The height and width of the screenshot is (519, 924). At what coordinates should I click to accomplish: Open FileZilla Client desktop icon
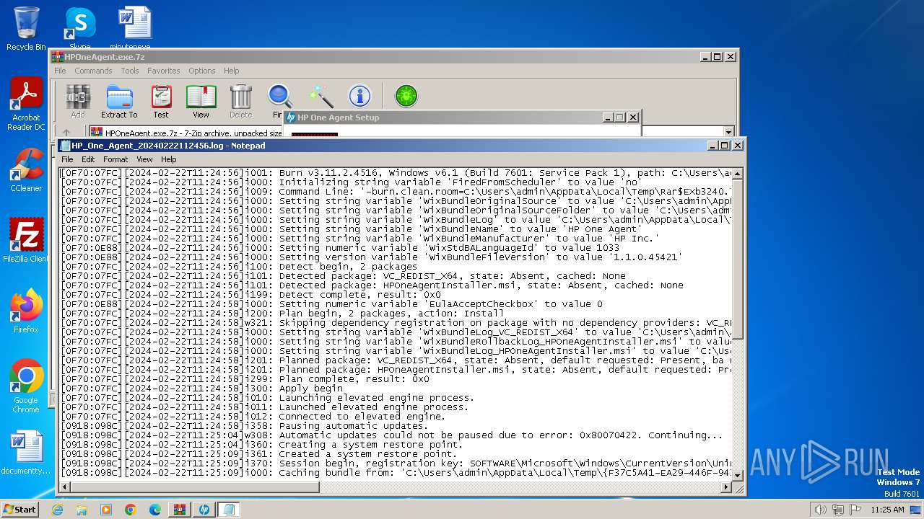pos(26,240)
